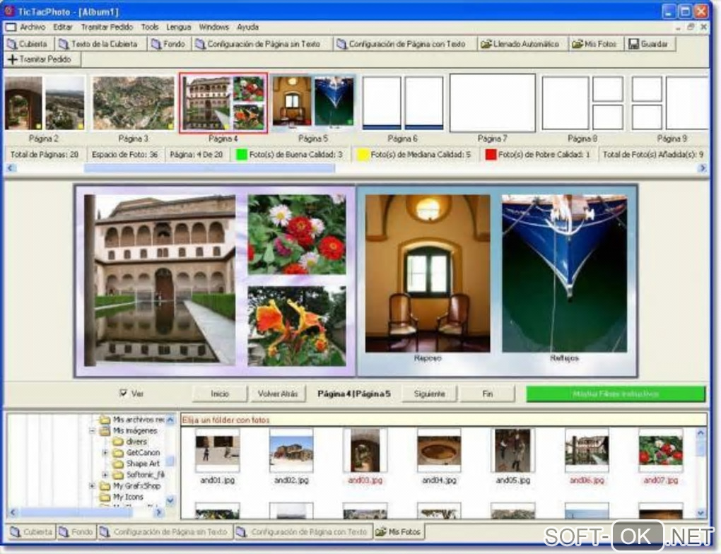Switch to bottom Cubierta tab
The width and height of the screenshot is (721, 554).
coord(30,532)
